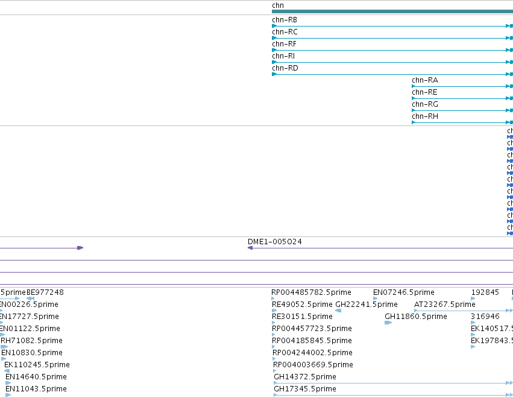Viewport: 513px width, 398px height.
Task: Click the RP004003669.5prime EST label
Action: click(x=313, y=365)
